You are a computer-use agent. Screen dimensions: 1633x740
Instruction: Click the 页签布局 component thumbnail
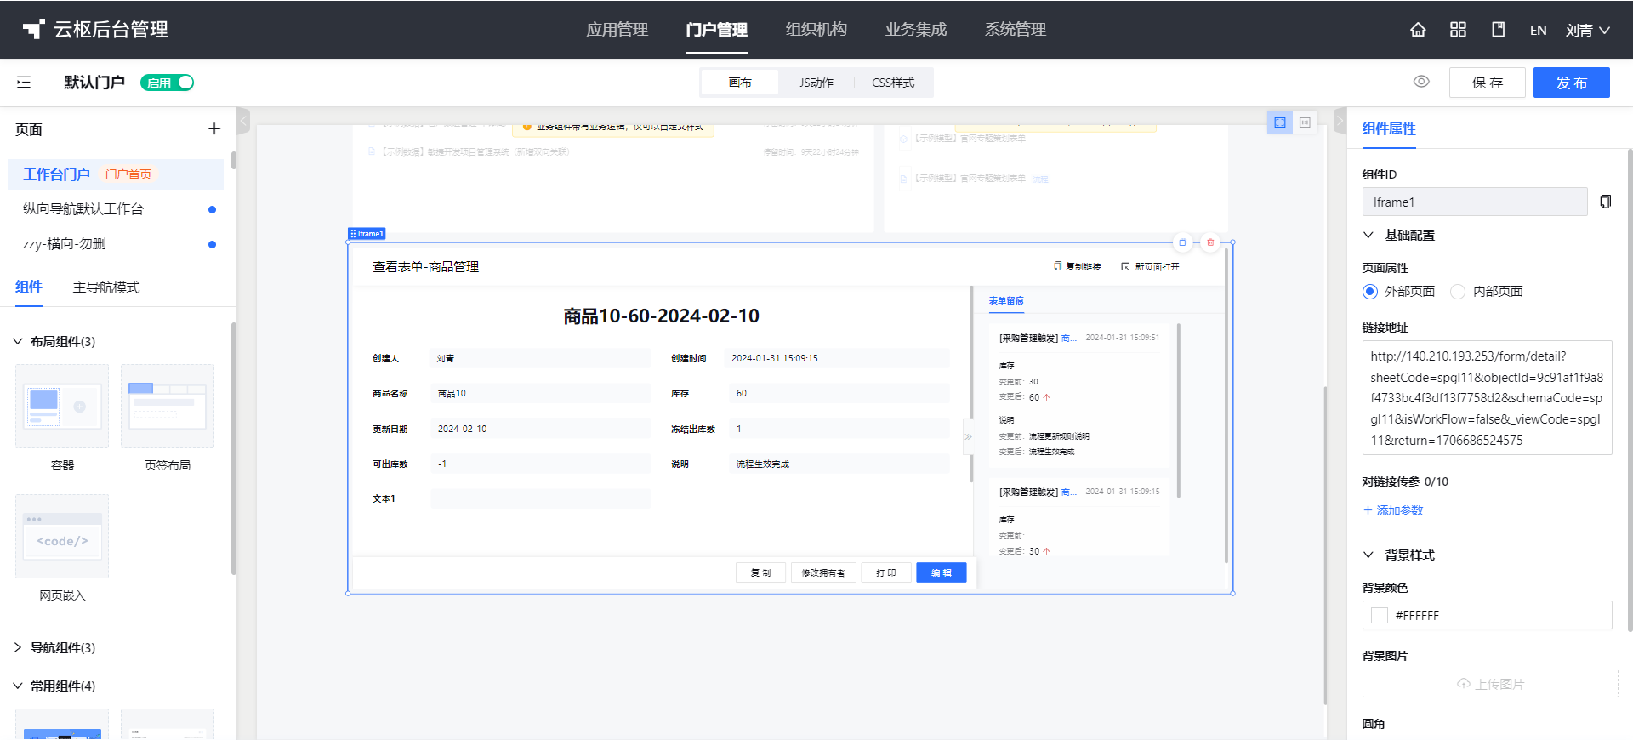pos(168,407)
